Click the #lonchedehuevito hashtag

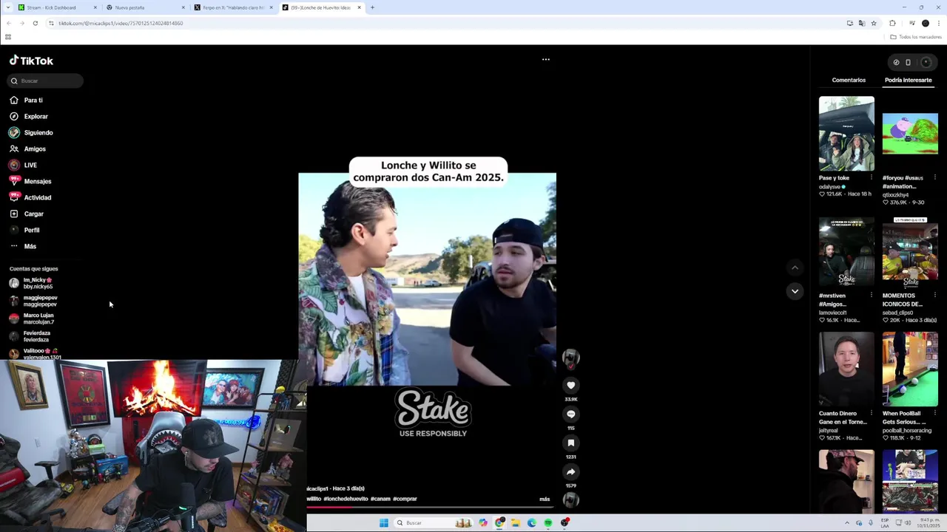tap(346, 499)
